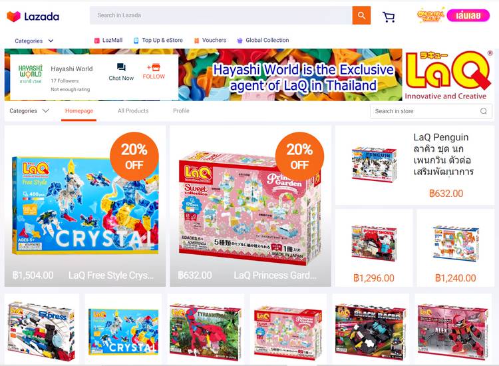
Task: Open the shopping cart icon
Action: click(389, 17)
